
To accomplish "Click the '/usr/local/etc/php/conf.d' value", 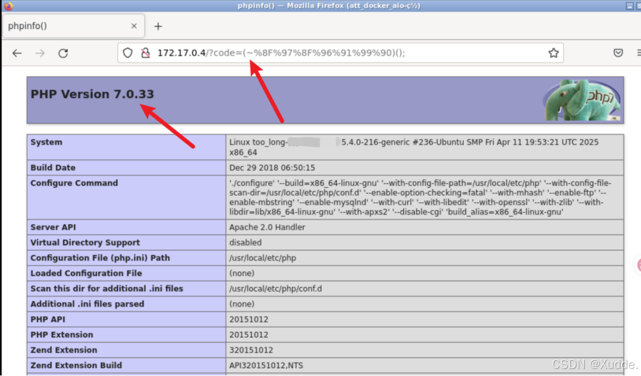I will 276,289.
